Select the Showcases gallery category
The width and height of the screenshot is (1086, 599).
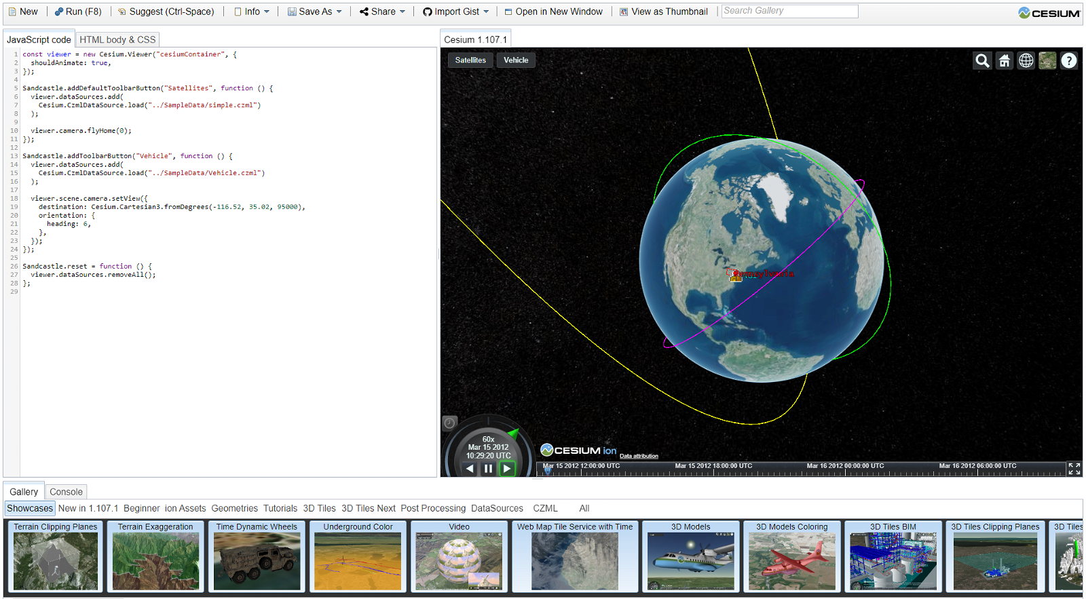coord(30,508)
